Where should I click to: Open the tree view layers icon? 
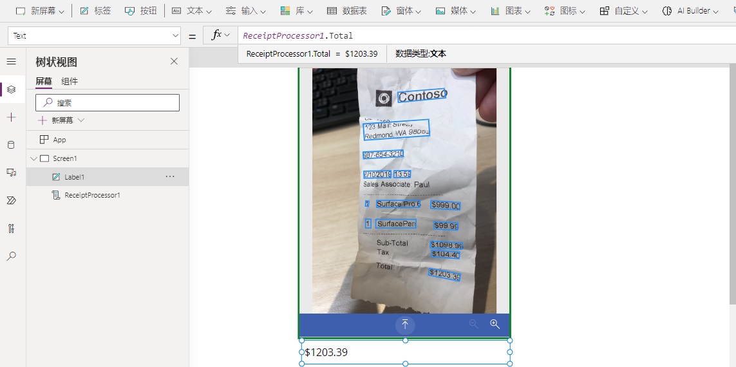coord(12,89)
